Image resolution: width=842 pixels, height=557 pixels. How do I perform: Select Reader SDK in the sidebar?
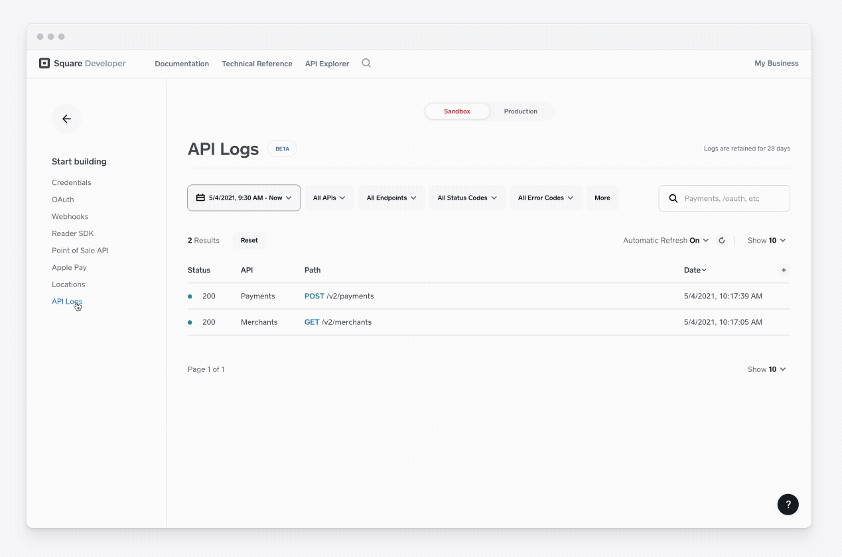[73, 233]
